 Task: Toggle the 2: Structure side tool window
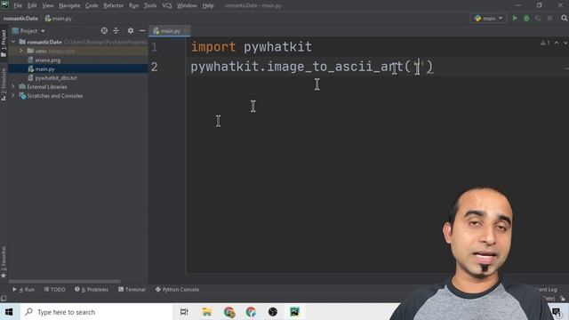(4, 84)
